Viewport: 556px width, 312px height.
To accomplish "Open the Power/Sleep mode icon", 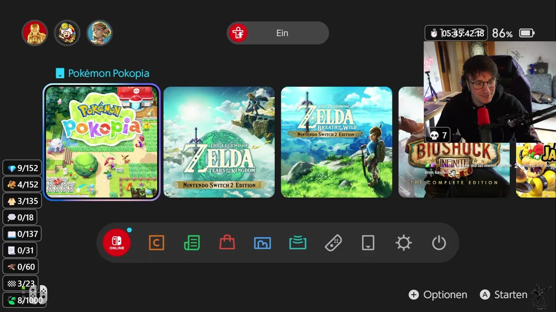I will [x=439, y=243].
